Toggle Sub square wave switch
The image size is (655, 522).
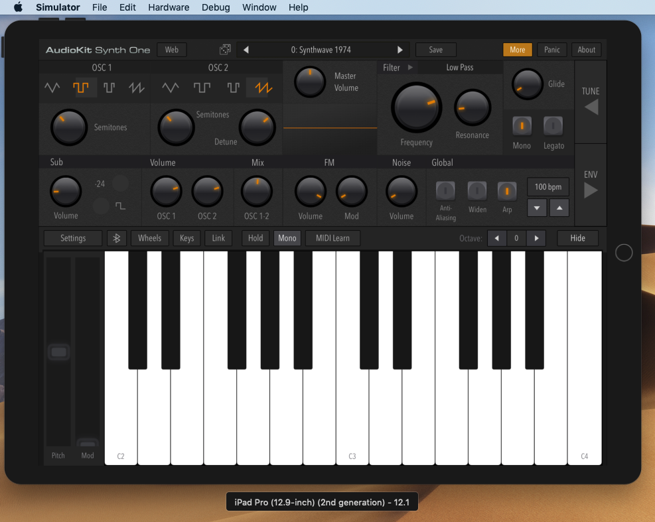pos(101,206)
